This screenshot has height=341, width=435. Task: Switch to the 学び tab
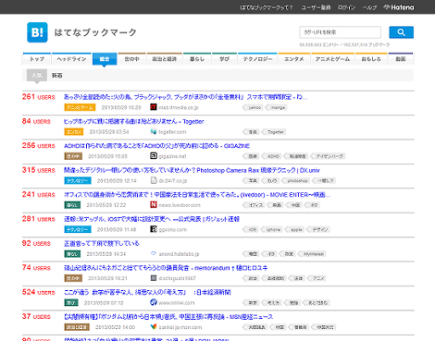pos(224,59)
